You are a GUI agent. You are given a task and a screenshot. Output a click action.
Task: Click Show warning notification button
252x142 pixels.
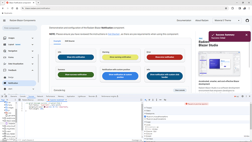(x=120, y=57)
